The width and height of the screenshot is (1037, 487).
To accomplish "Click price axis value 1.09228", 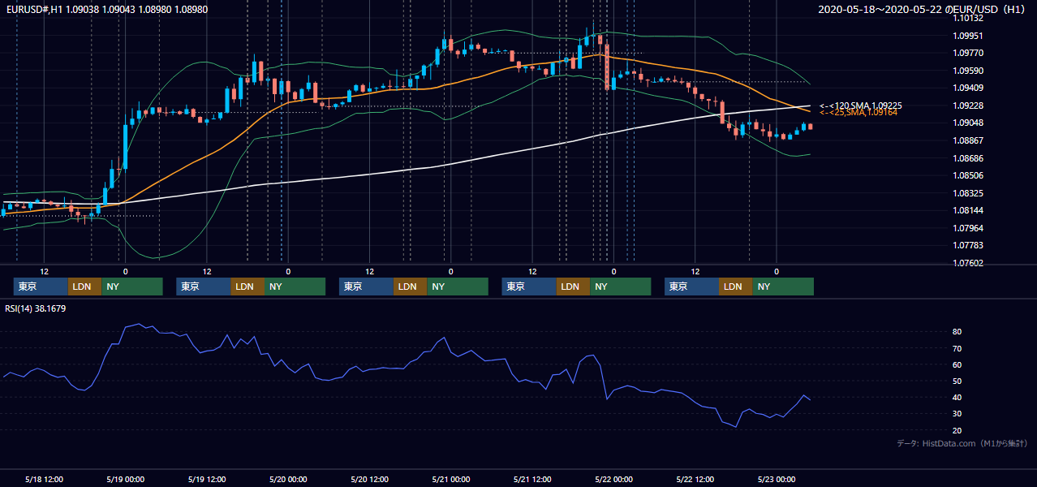I will point(968,106).
